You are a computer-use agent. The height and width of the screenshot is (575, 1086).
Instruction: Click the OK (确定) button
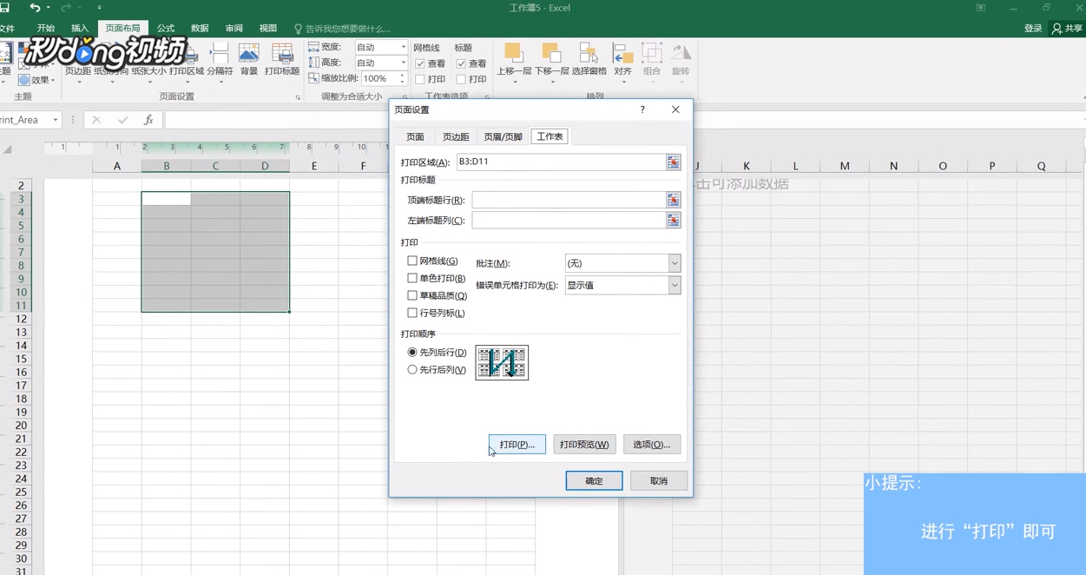click(x=594, y=481)
